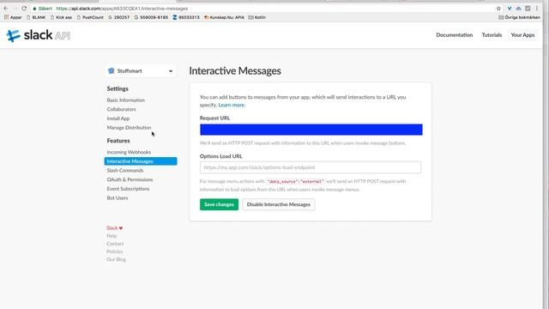Open Manage Distribution settings

(129, 128)
